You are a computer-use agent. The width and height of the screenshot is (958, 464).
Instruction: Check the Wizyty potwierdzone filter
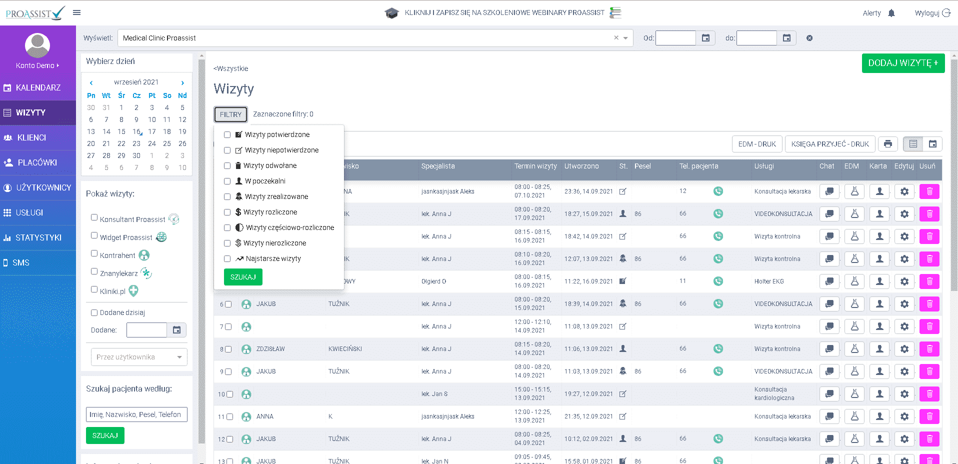pos(227,135)
